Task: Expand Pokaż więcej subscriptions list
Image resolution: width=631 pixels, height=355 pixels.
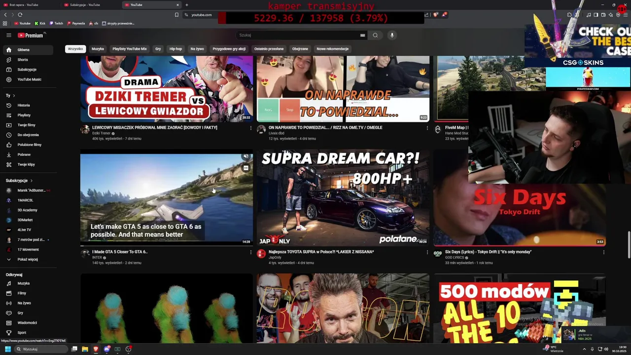Action: coord(28,259)
